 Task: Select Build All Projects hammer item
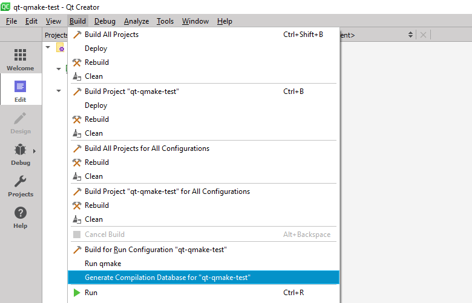click(111, 35)
